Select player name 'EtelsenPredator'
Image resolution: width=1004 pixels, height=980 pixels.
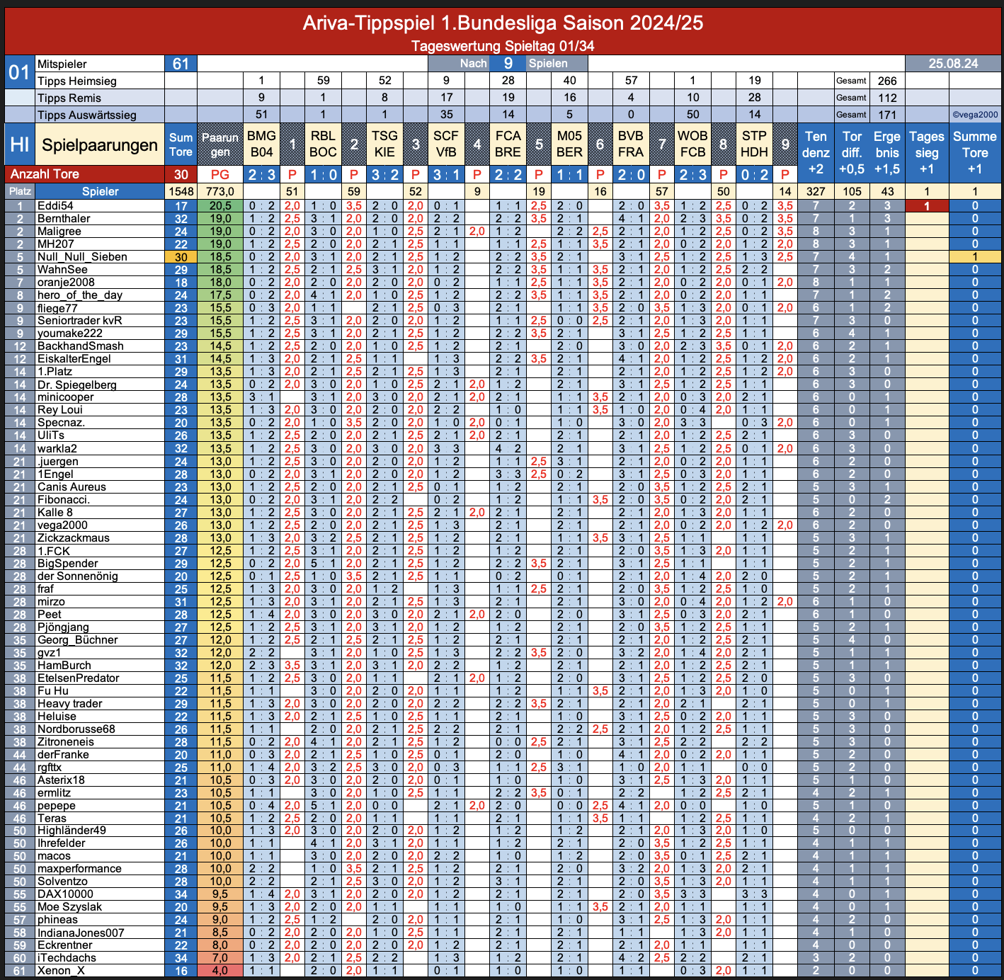coord(79,678)
